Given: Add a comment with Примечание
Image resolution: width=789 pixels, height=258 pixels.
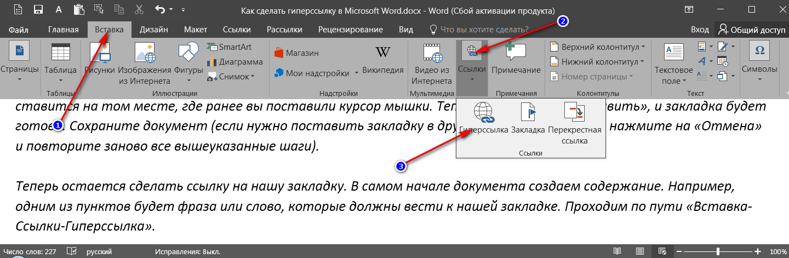Looking at the screenshot, I should pos(516,60).
